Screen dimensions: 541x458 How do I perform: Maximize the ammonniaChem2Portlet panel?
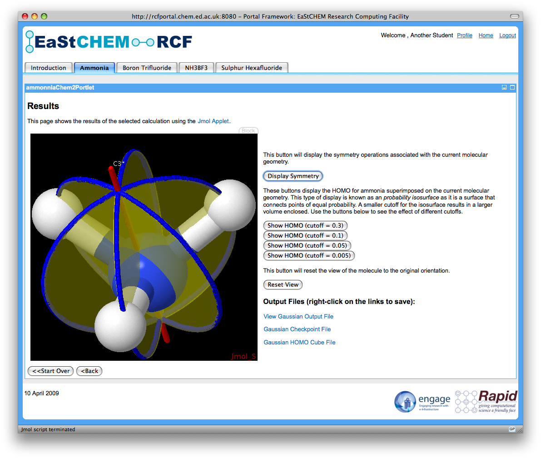pyautogui.click(x=512, y=88)
